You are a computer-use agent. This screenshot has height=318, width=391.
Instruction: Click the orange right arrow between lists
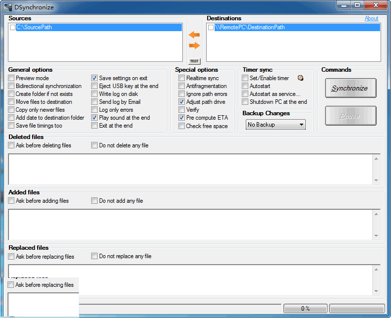[x=194, y=45]
